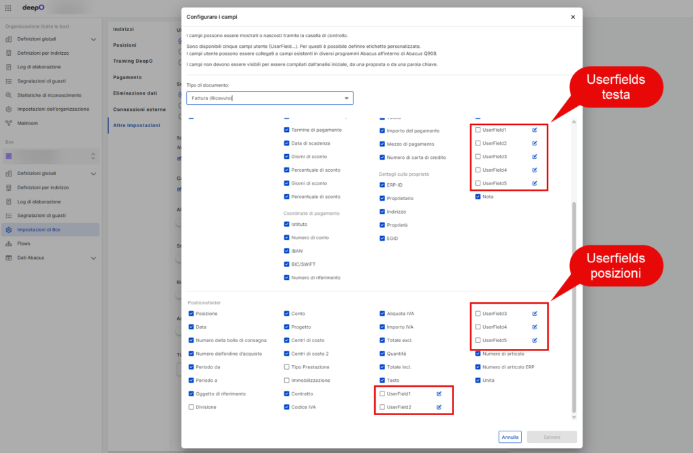The width and height of the screenshot is (693, 453).
Task: Click the Annulla button
Action: 510,437
